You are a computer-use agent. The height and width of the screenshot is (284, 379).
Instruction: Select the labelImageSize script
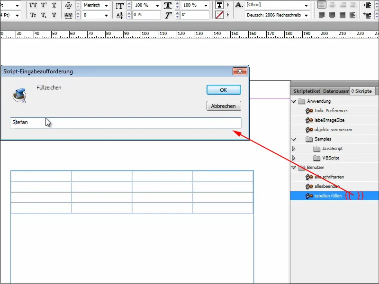point(334,120)
